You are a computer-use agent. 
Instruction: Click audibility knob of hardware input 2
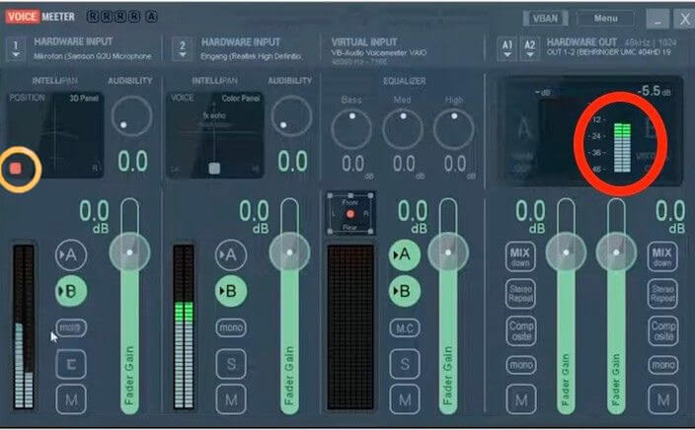click(x=291, y=116)
